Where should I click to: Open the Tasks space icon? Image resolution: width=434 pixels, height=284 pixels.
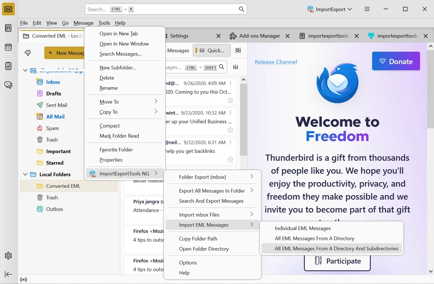(x=8, y=66)
